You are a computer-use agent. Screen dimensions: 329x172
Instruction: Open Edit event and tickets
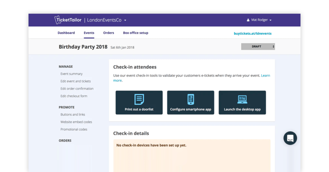point(76,81)
